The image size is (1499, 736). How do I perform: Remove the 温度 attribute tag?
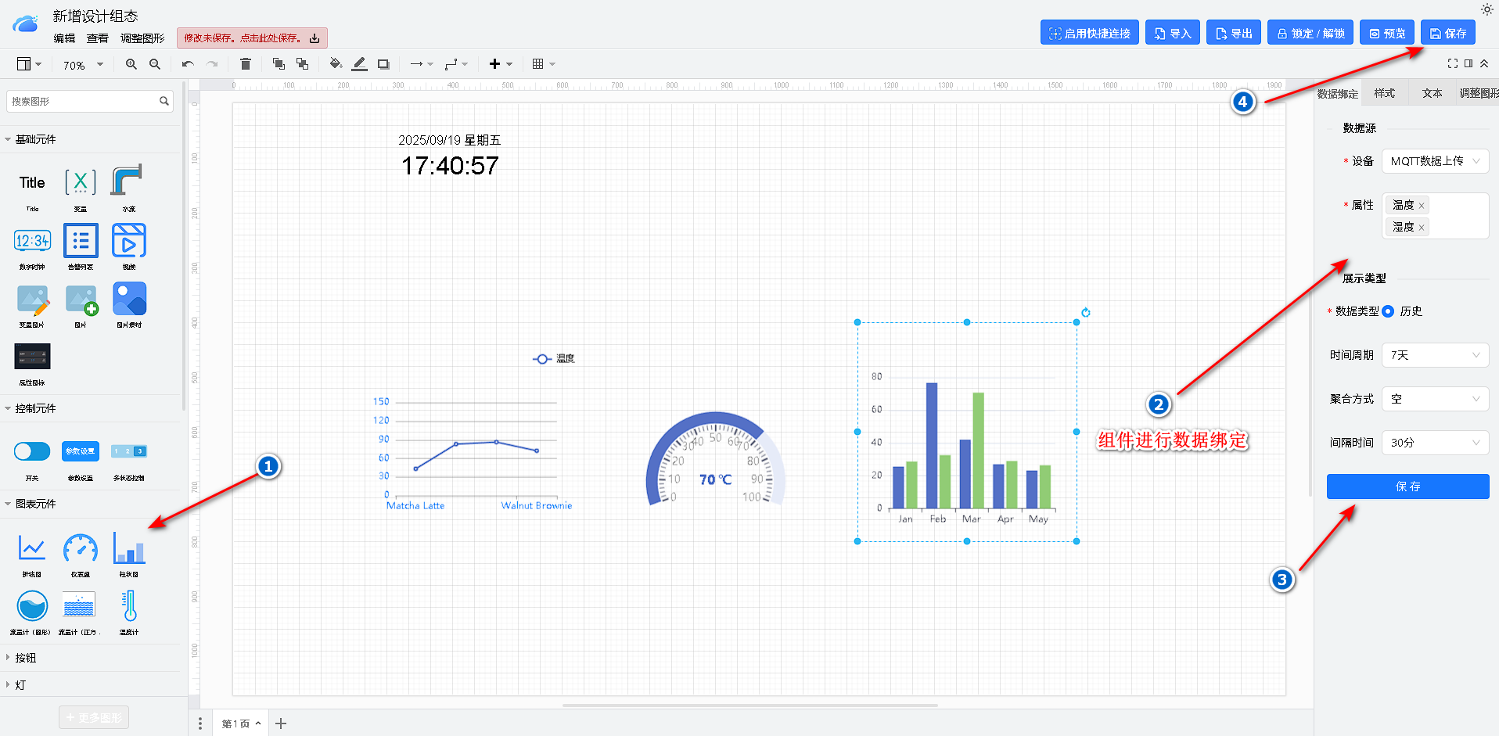coord(1422,206)
